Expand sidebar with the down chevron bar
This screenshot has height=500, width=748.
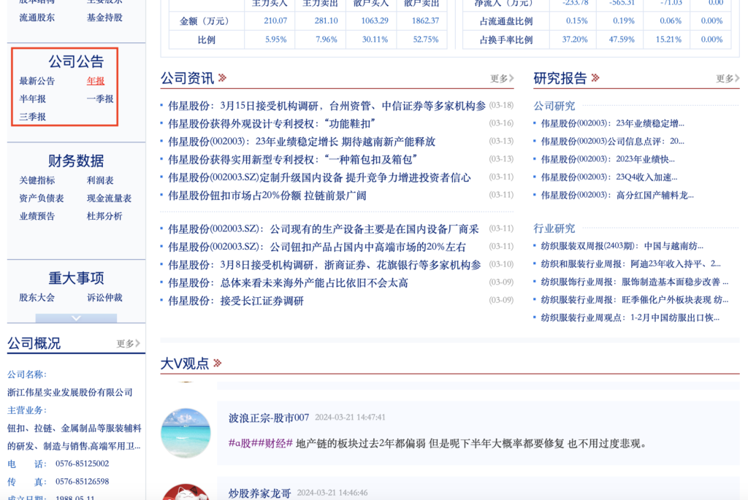click(76, 318)
